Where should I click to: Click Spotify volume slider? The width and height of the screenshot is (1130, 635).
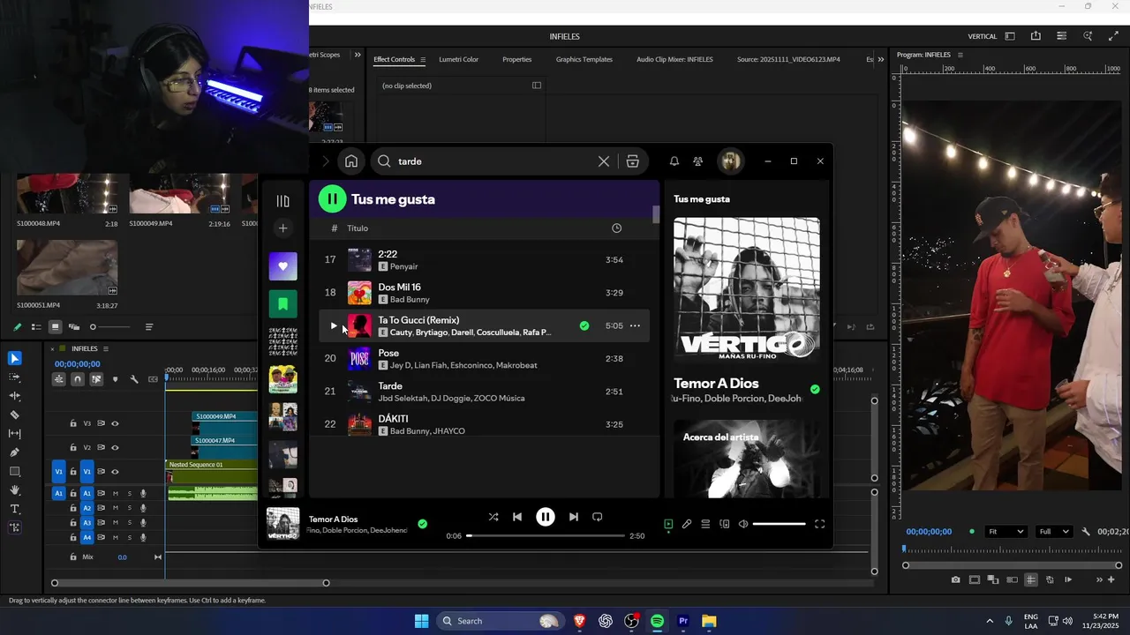(x=779, y=524)
